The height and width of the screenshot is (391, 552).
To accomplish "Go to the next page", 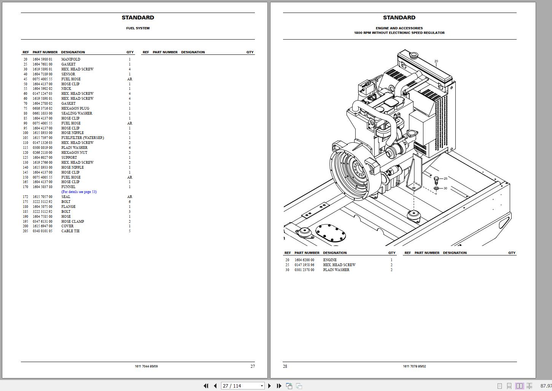I will tap(270, 386).
